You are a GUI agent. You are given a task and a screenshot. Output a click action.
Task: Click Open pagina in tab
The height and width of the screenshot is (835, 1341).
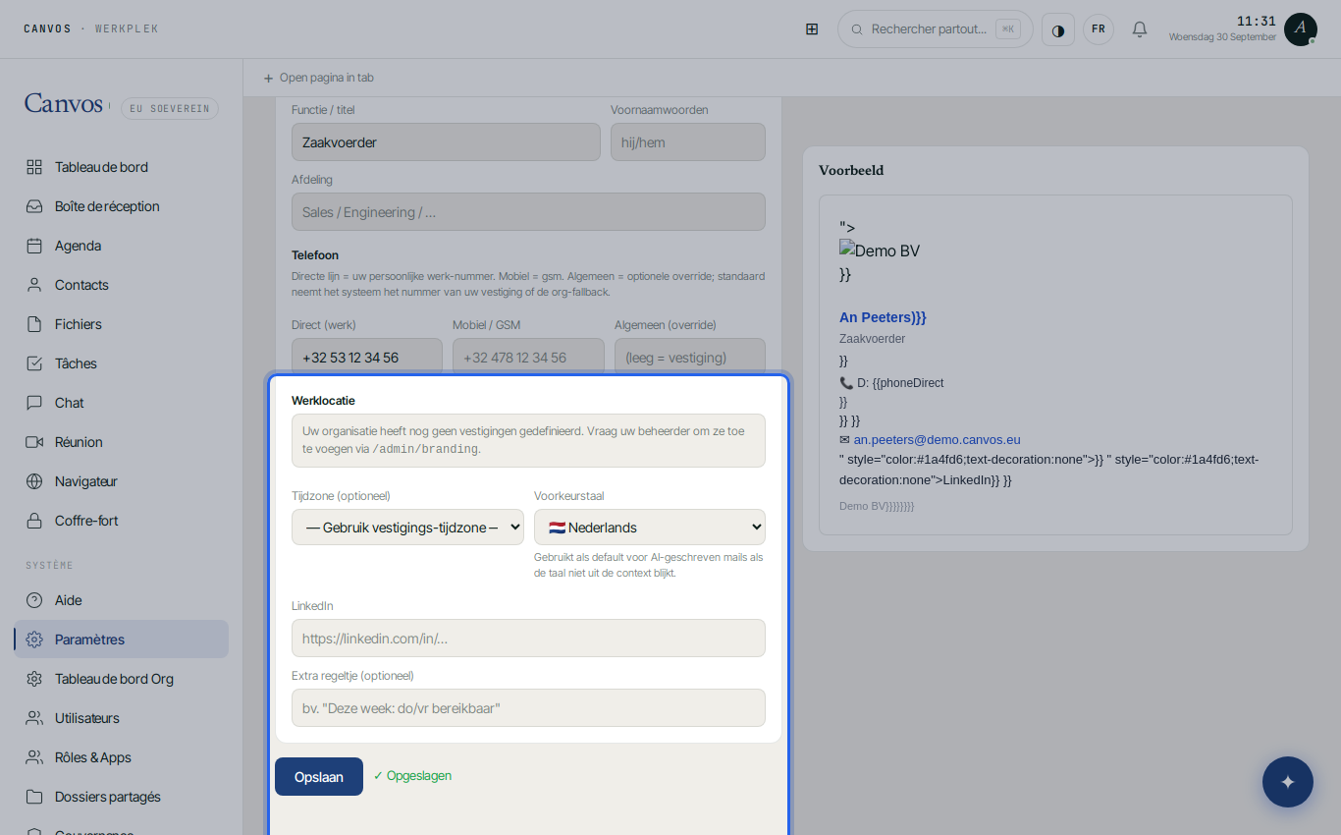click(x=318, y=78)
